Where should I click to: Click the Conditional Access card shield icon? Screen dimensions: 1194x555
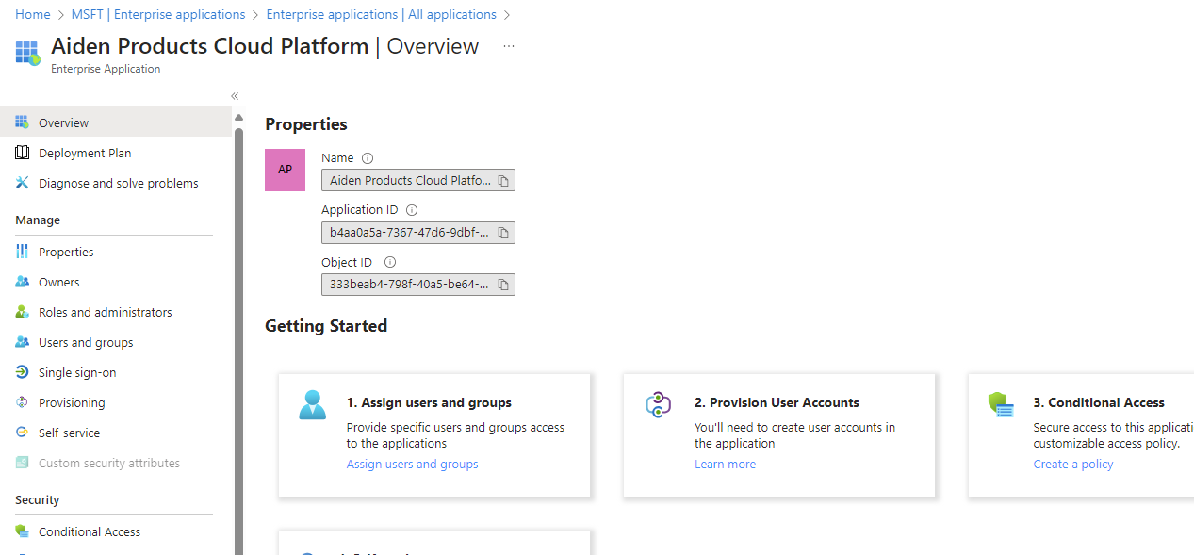(1000, 405)
